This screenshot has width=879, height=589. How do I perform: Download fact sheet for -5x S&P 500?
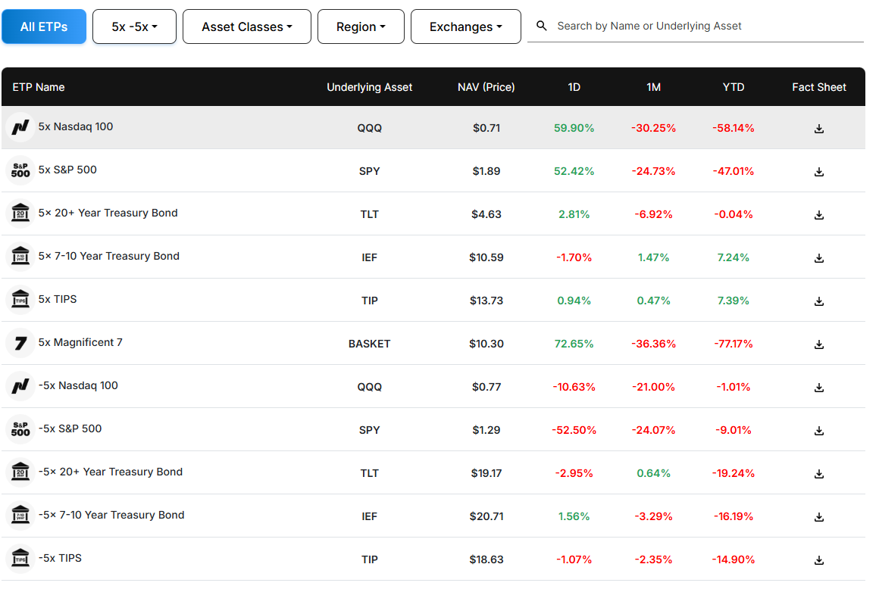click(818, 431)
